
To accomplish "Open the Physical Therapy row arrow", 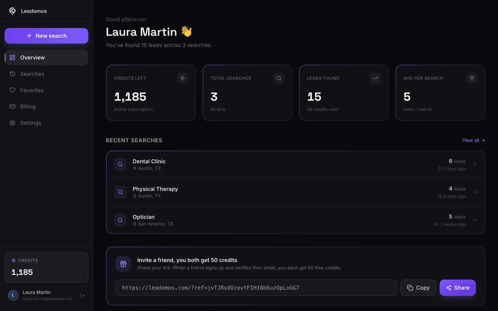I will click(x=475, y=192).
